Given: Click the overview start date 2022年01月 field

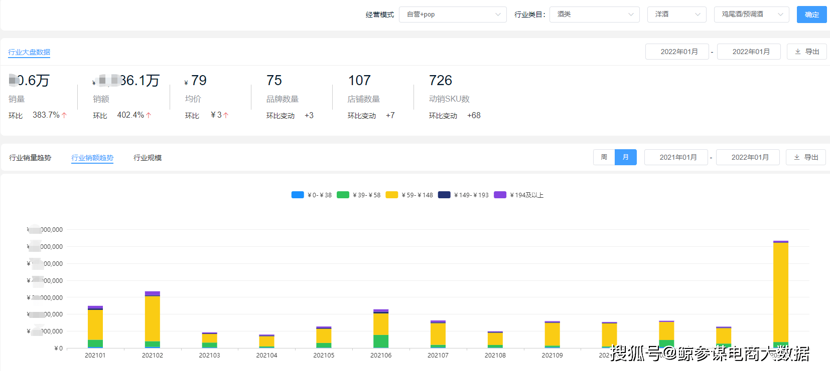Looking at the screenshot, I should [x=677, y=52].
